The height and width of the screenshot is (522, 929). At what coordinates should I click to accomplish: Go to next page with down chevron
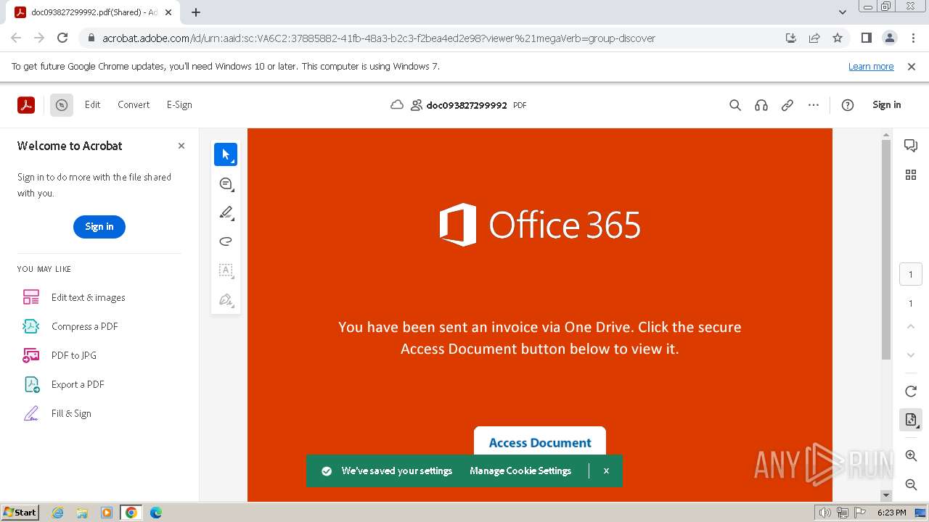pos(911,355)
